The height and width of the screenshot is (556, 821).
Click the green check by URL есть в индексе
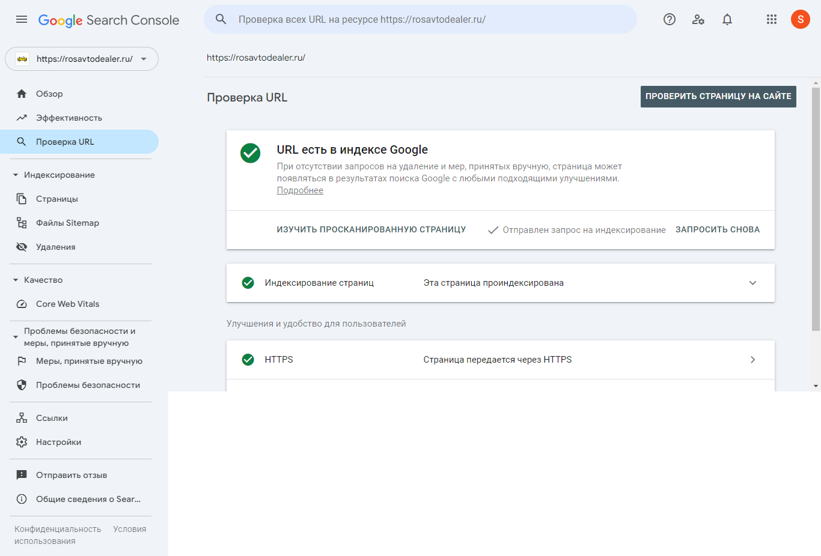point(251,153)
